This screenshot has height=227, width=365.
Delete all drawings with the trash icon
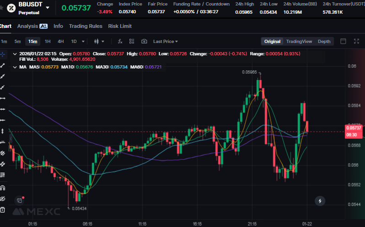[x=3, y=210]
